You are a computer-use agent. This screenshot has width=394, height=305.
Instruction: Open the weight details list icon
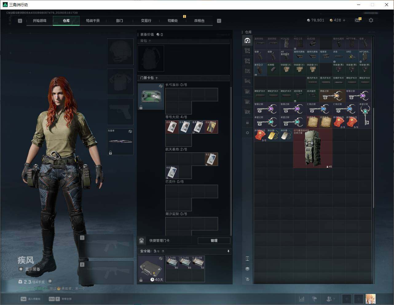50,281
